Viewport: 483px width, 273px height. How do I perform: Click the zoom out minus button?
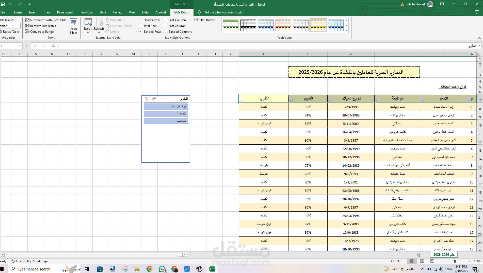click(440, 261)
